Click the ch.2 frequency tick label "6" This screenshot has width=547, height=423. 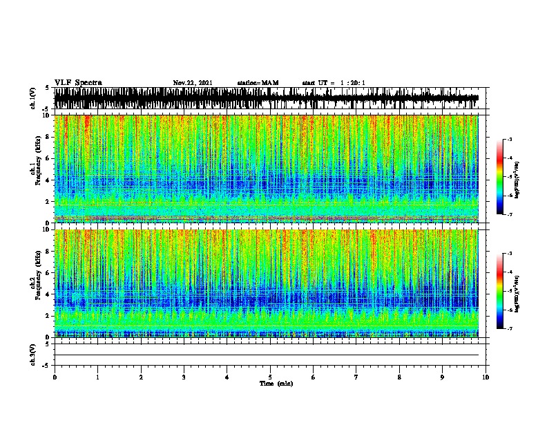tap(48, 273)
